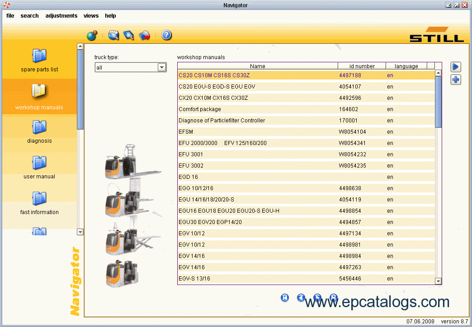Open spare parts list folder icon
The height and width of the screenshot is (327, 472).
point(39,56)
